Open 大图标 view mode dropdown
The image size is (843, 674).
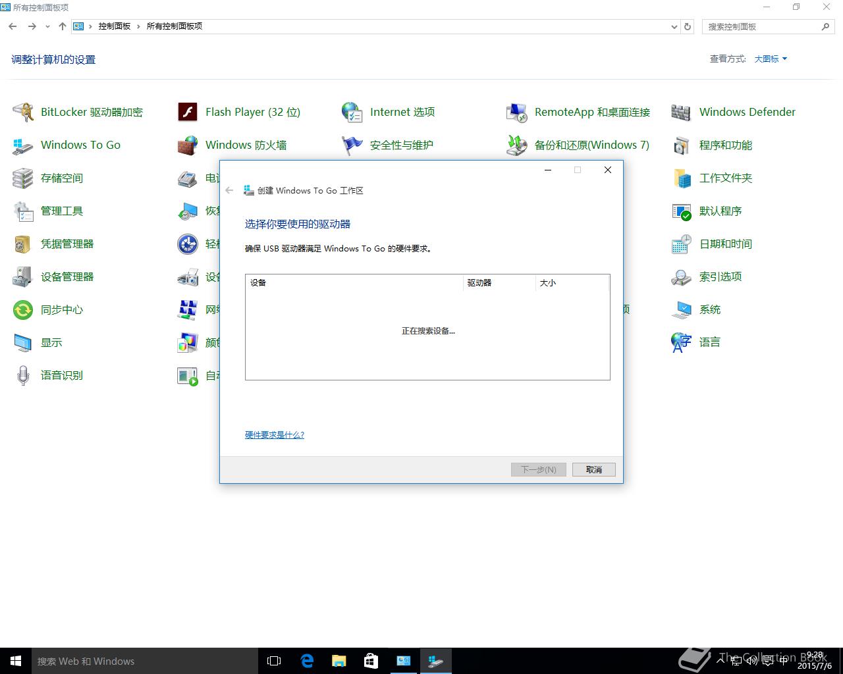771,59
